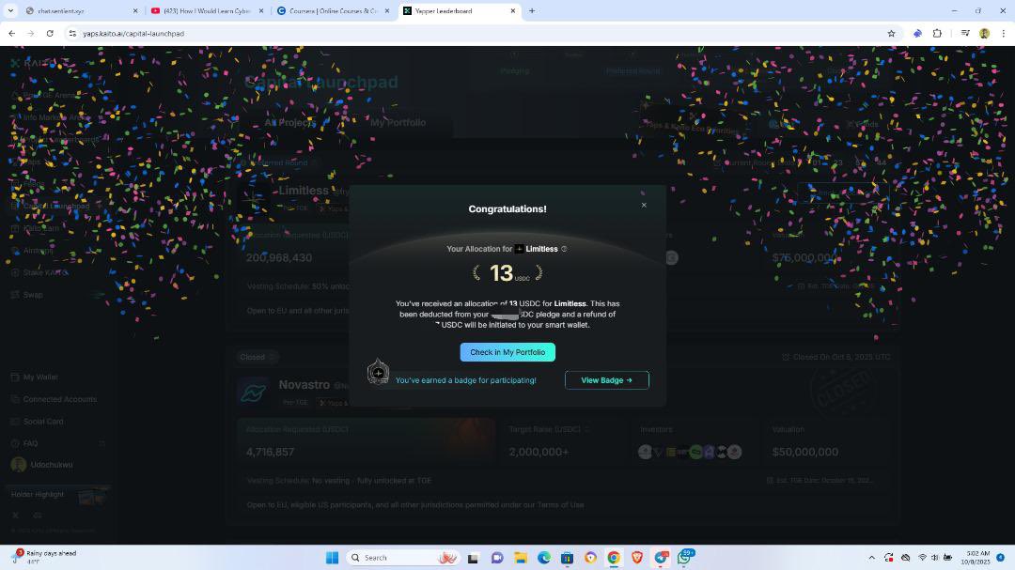Open Microsoft Store from the taskbar
This screenshot has width=1015, height=570.
[x=567, y=558]
